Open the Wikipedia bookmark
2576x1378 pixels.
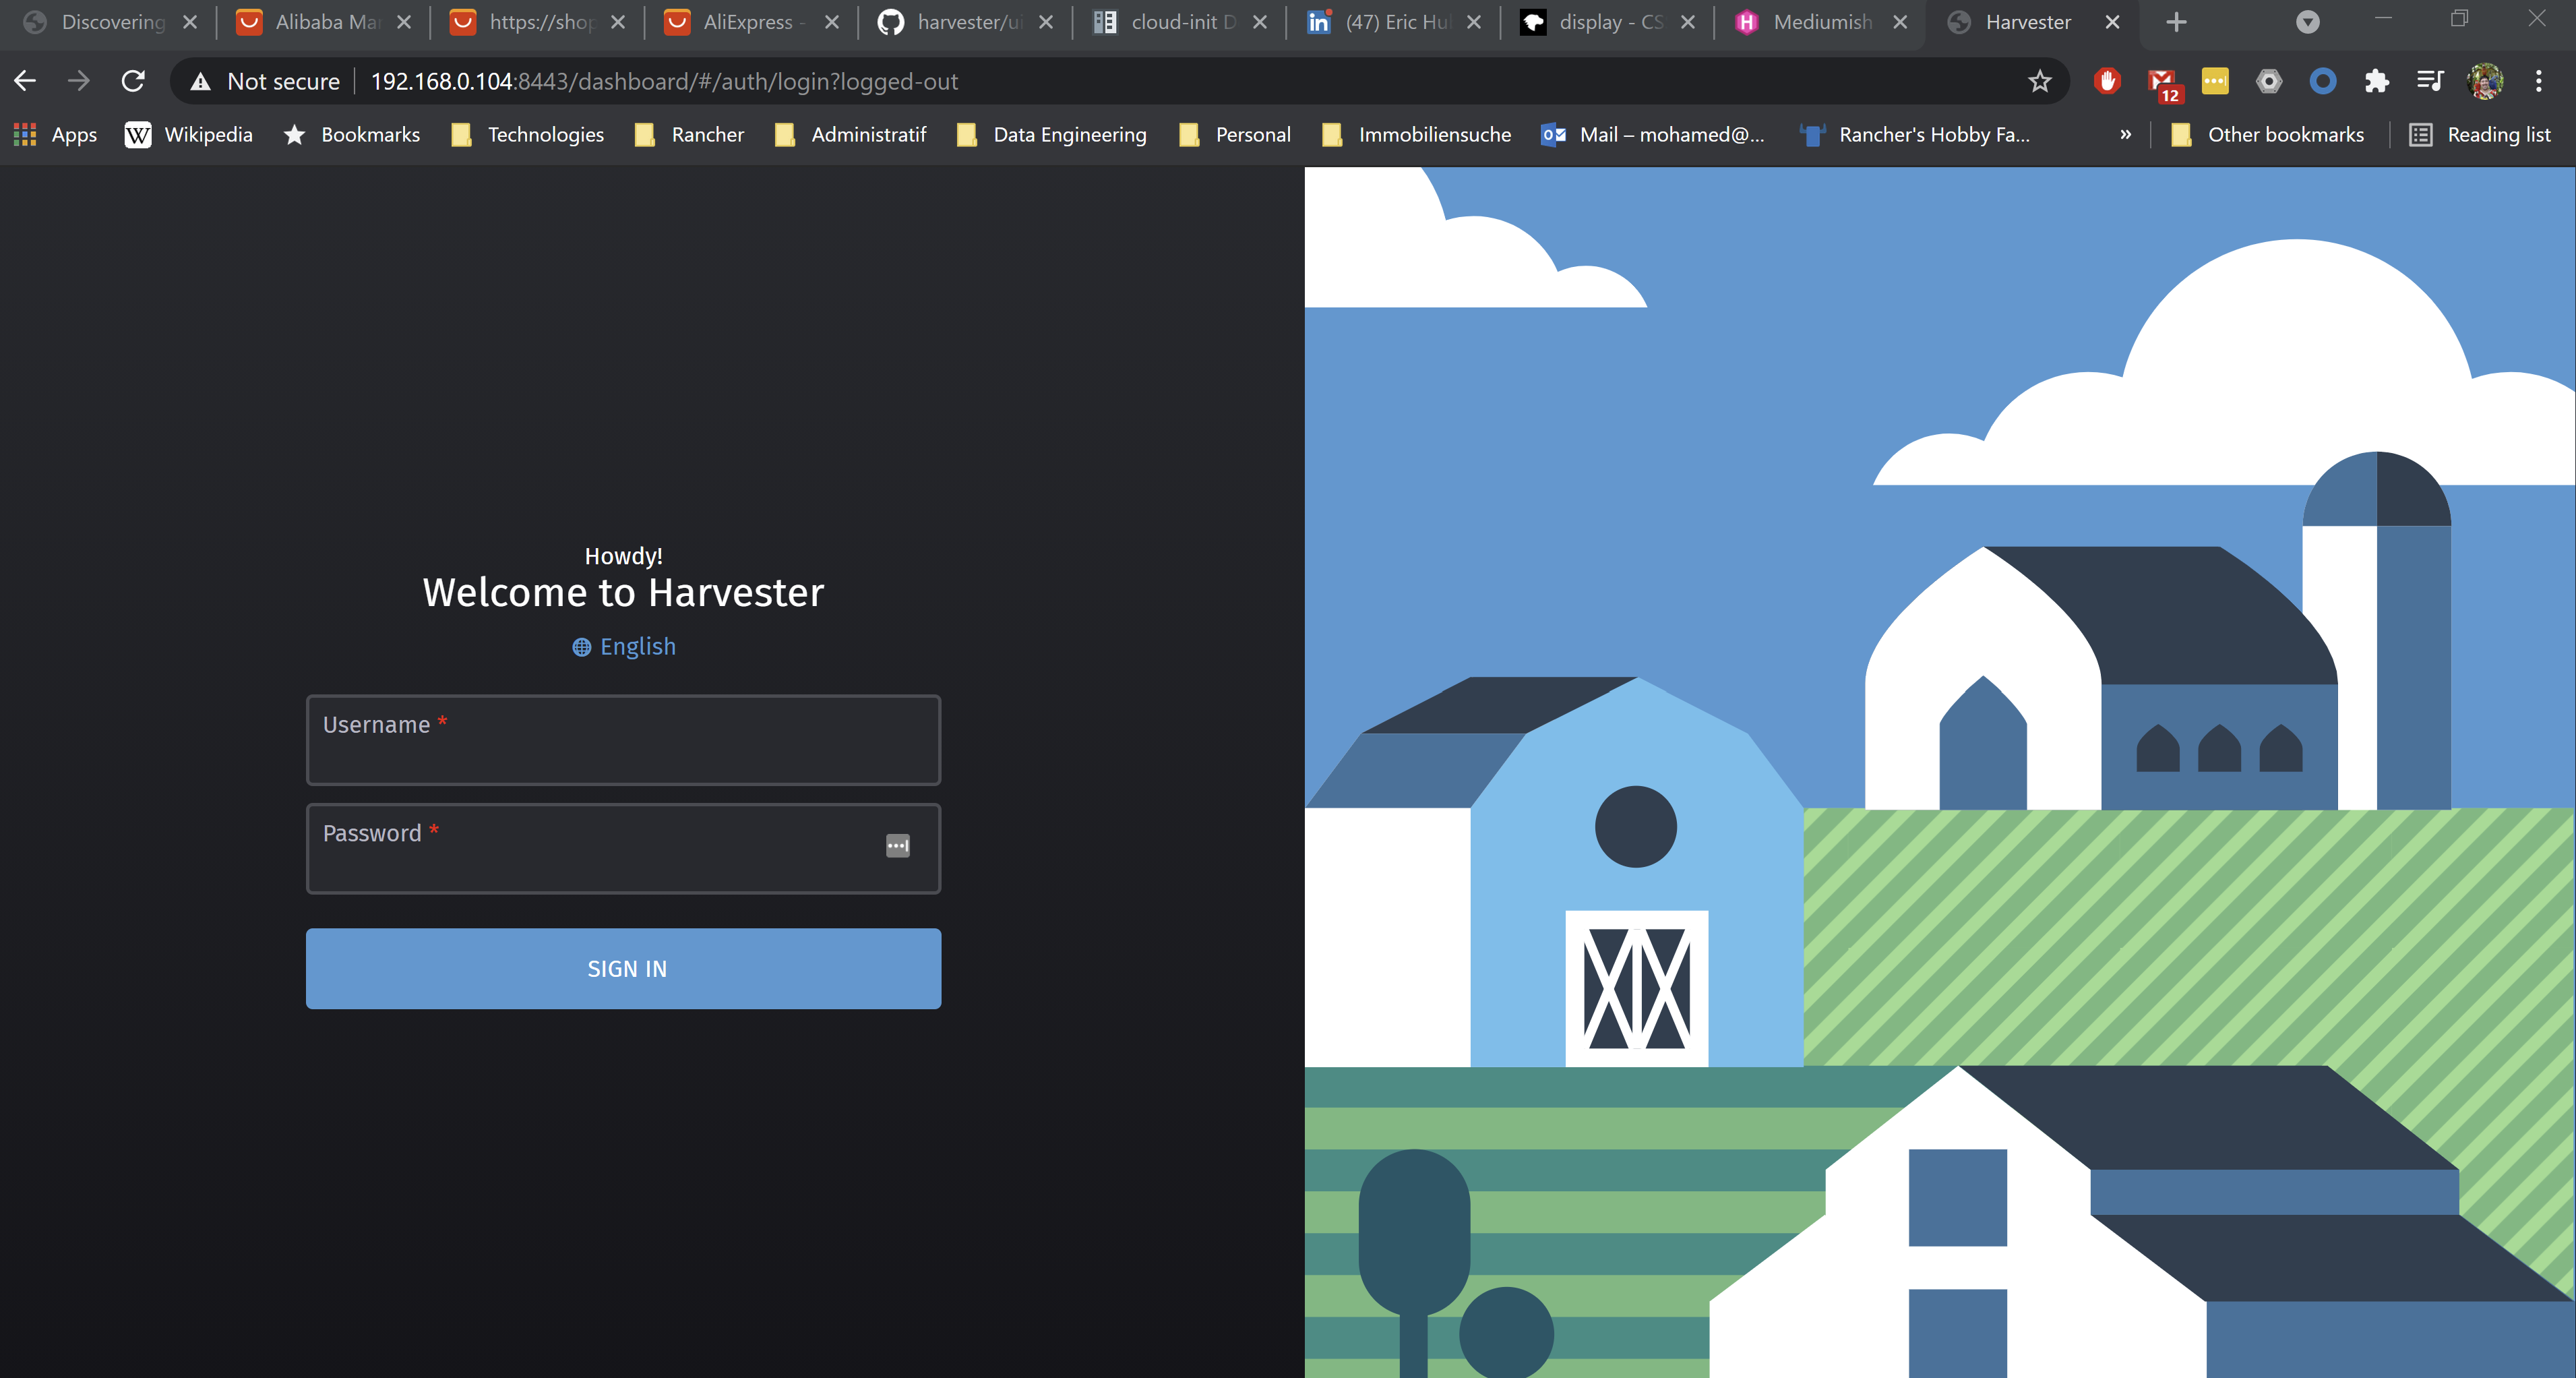[x=189, y=135]
